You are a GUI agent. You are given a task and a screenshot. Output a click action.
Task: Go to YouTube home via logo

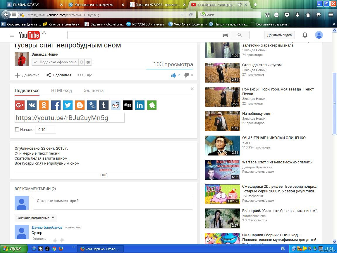[29, 35]
